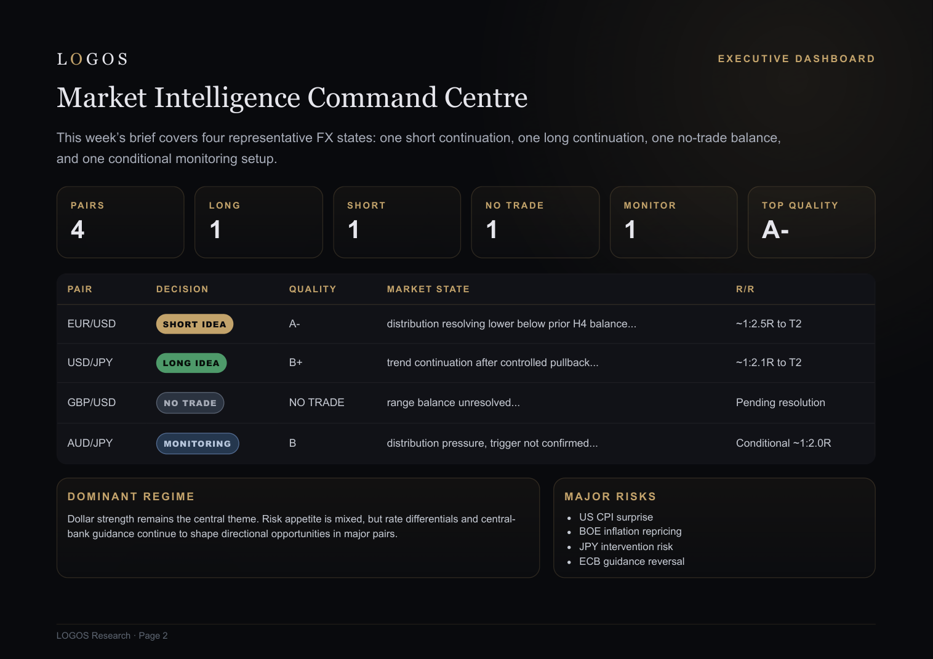Click the QUALITY column header
Viewport: 933px width, 659px height.
pos(313,289)
